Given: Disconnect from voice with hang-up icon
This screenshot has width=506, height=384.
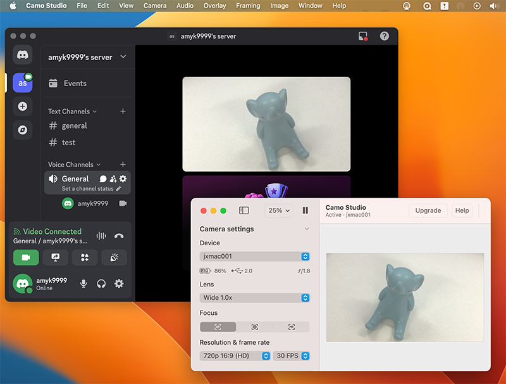Looking at the screenshot, I should pyautogui.click(x=119, y=236).
